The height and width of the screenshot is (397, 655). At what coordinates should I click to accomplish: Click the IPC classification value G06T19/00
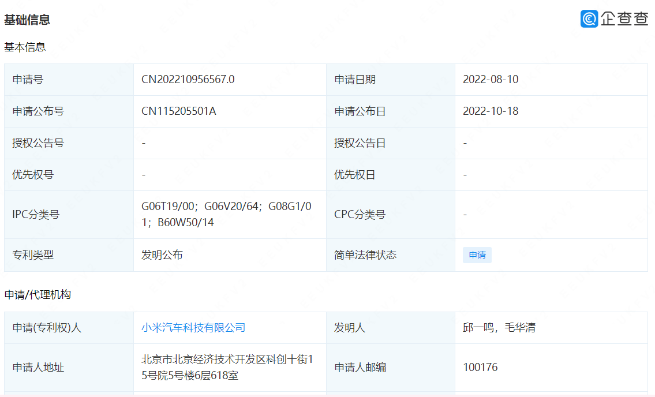(x=168, y=207)
